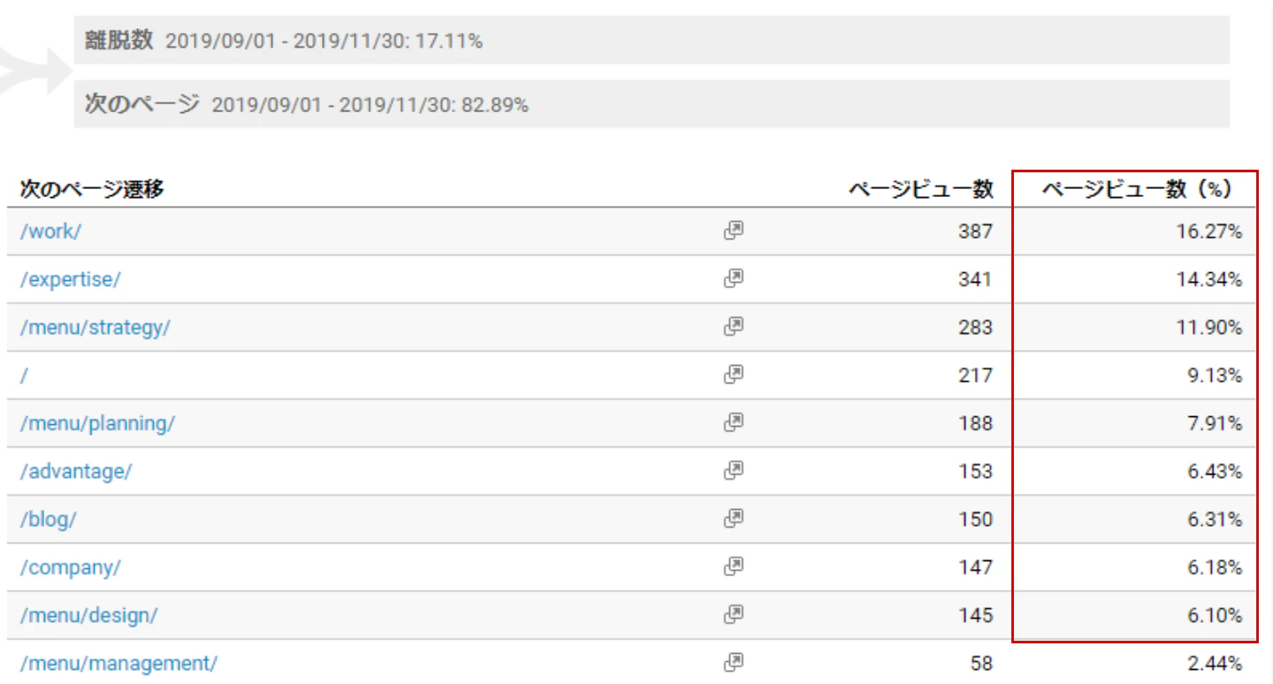
Task: Open /blog/ external-link icon
Action: click(x=733, y=519)
